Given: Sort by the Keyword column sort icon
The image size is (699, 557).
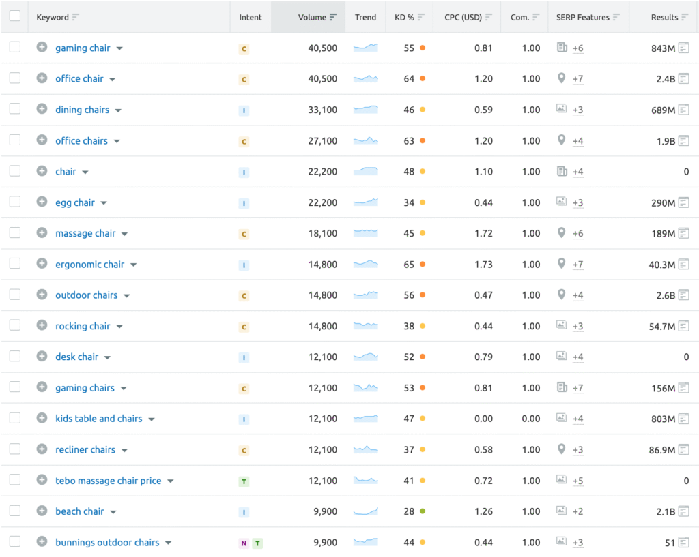Looking at the screenshot, I should pyautogui.click(x=75, y=17).
